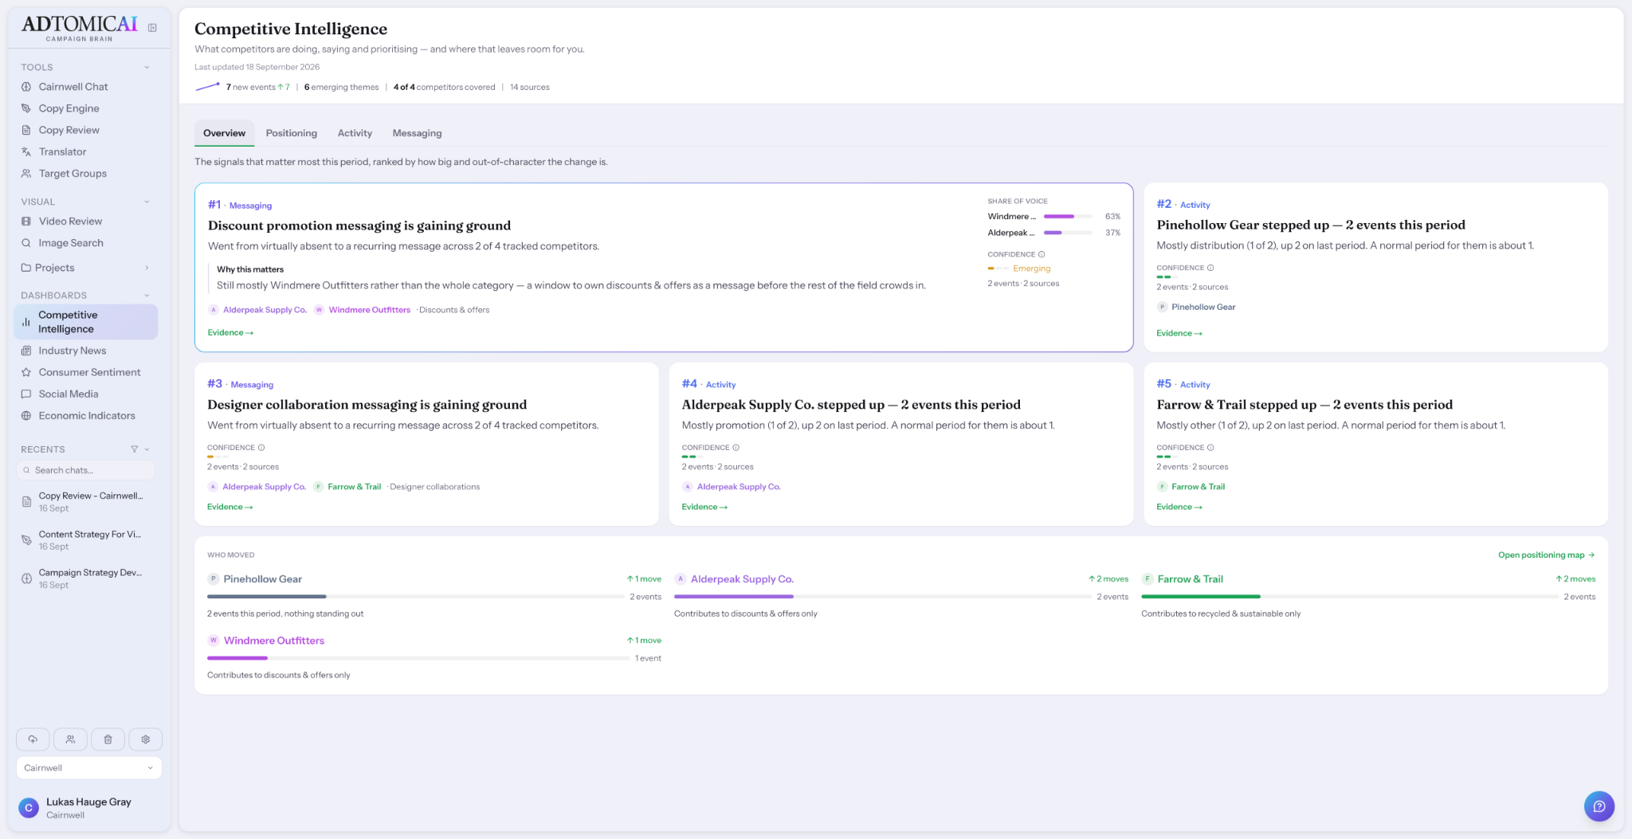
Task: Click the Confidence info icon in card #4
Action: tap(736, 448)
